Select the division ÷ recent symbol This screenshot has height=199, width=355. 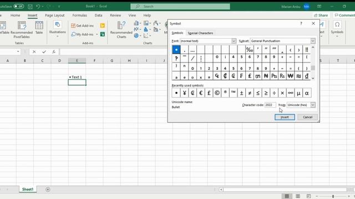click(274, 93)
